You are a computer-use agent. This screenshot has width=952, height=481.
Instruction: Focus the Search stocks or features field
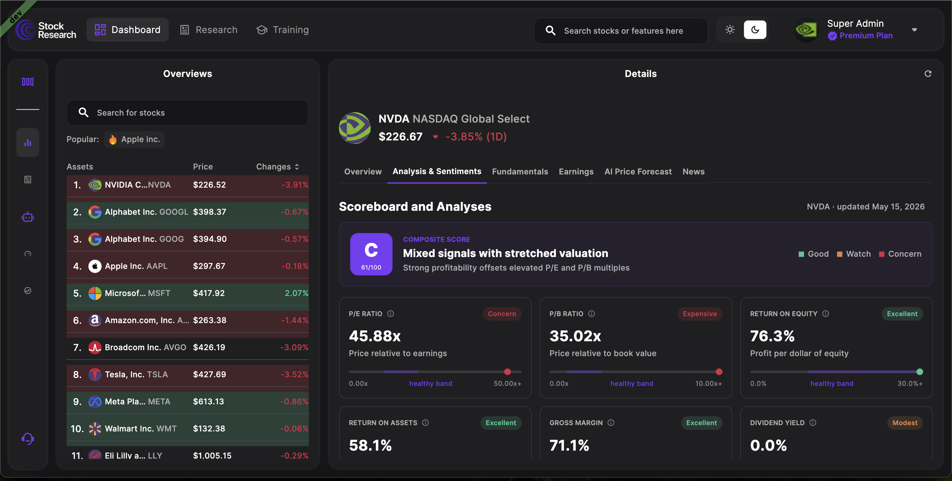pos(620,31)
